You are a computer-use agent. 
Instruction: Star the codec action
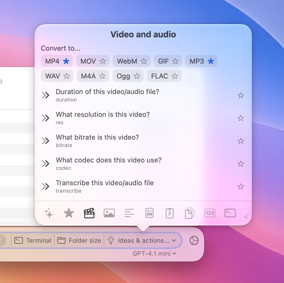click(x=241, y=164)
